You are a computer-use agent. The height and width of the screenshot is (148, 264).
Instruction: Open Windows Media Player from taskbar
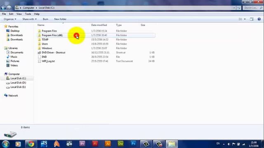pos(18,144)
